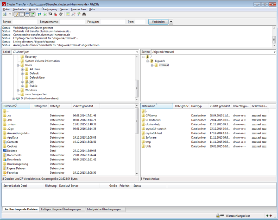Select the Software remote folder icon

[143, 138]
